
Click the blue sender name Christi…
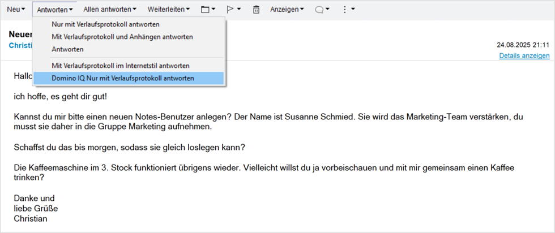(20, 45)
